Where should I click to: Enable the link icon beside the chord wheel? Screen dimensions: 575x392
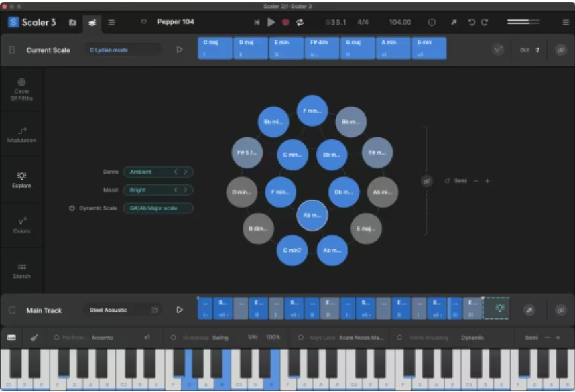tap(427, 180)
